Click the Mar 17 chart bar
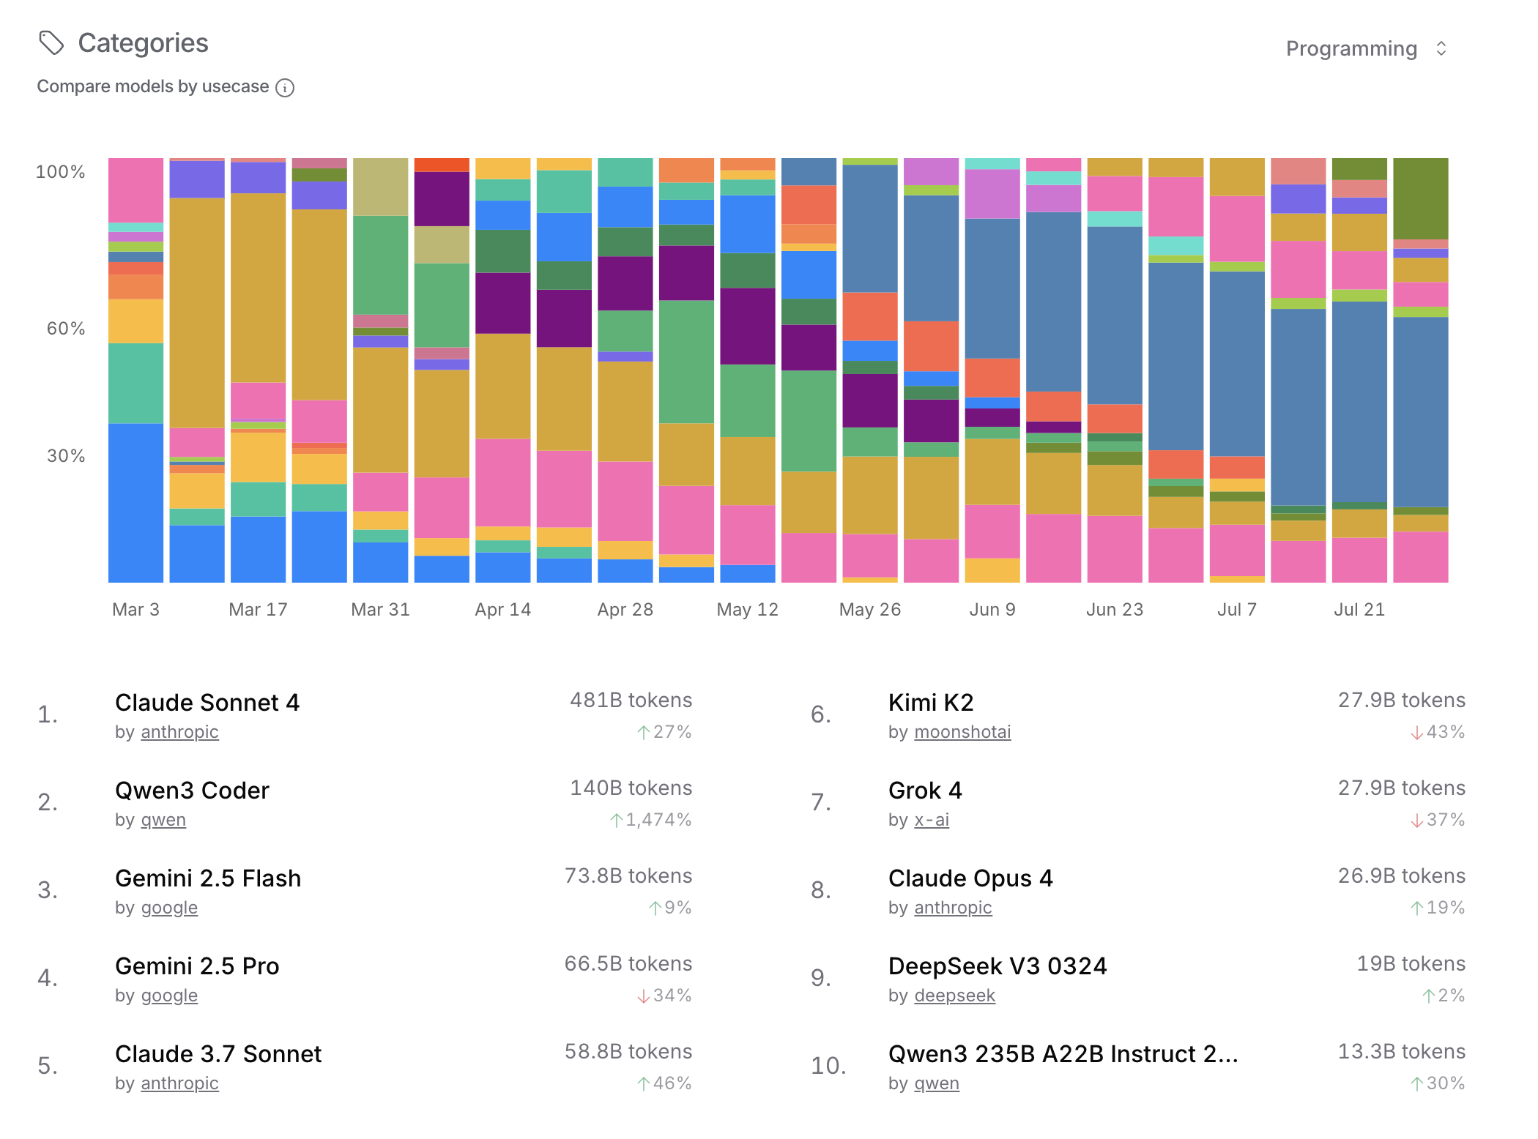The image size is (1538, 1139). [x=258, y=370]
